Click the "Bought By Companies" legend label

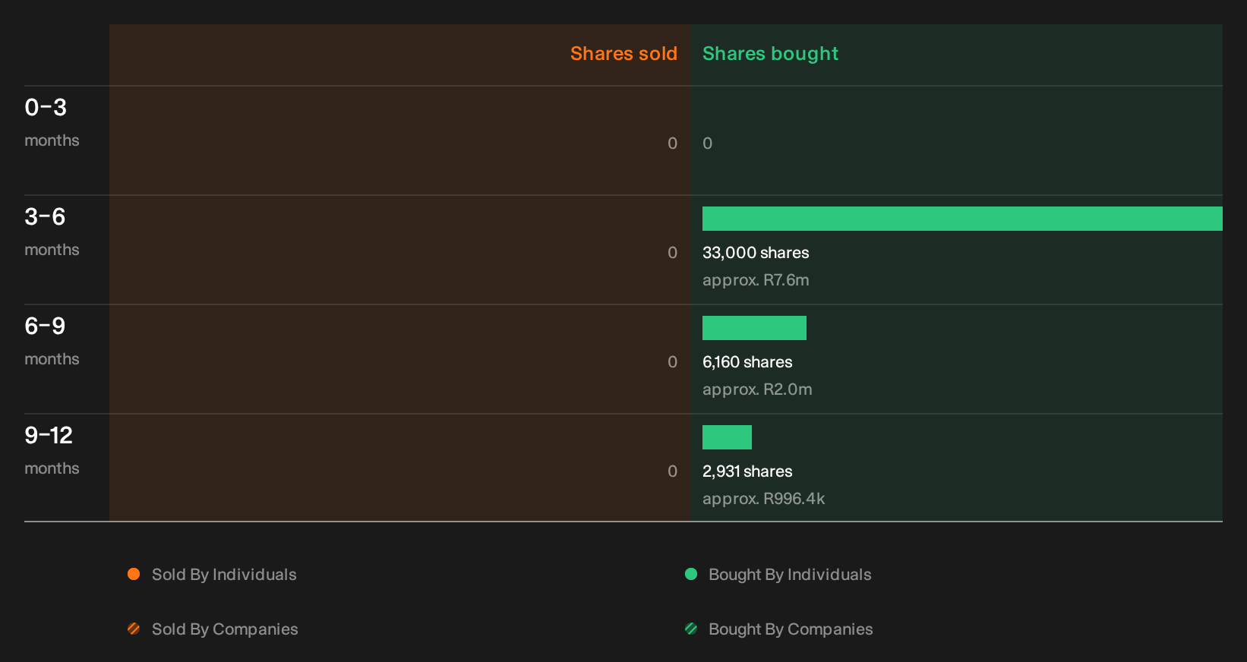(x=791, y=629)
